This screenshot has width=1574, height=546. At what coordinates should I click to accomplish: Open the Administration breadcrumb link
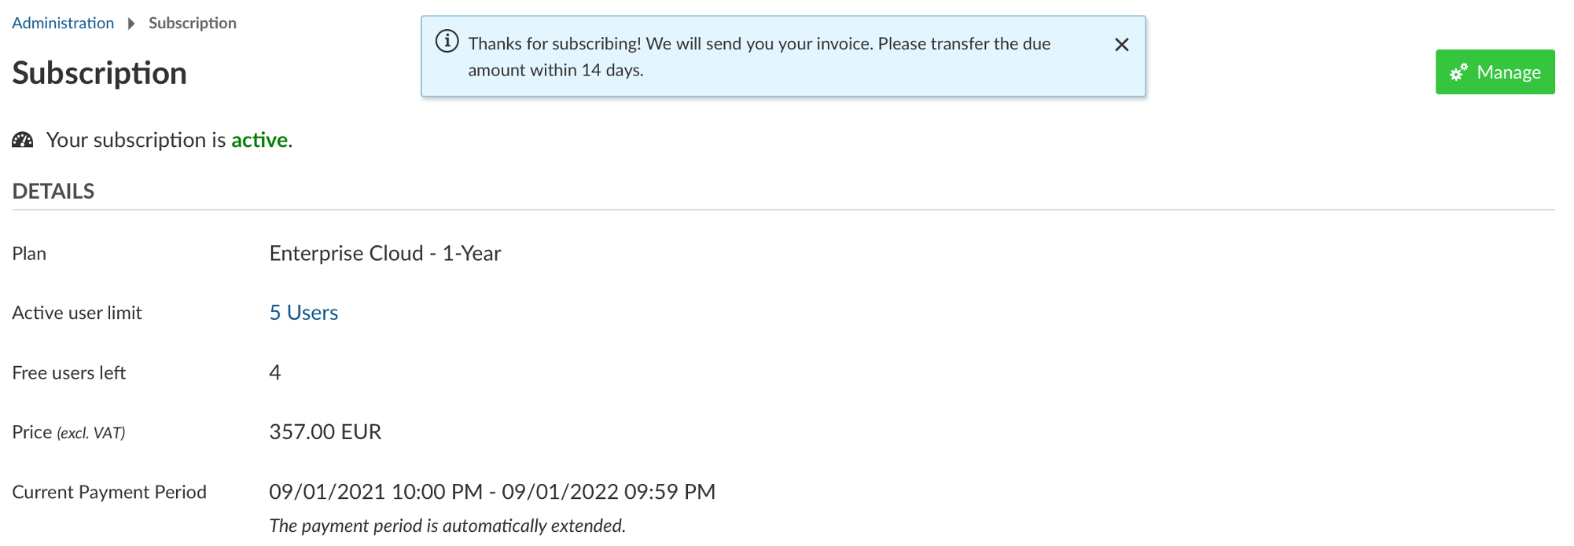pos(63,24)
